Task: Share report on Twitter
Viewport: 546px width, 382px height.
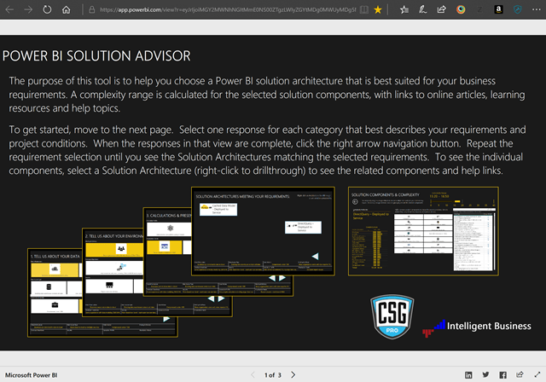Action: pyautogui.click(x=485, y=374)
